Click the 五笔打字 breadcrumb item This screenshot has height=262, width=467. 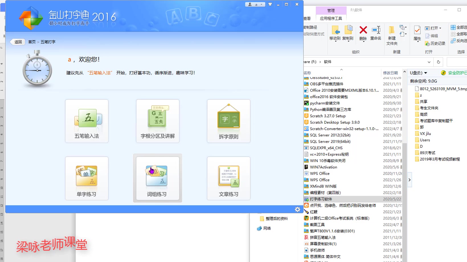click(48, 42)
